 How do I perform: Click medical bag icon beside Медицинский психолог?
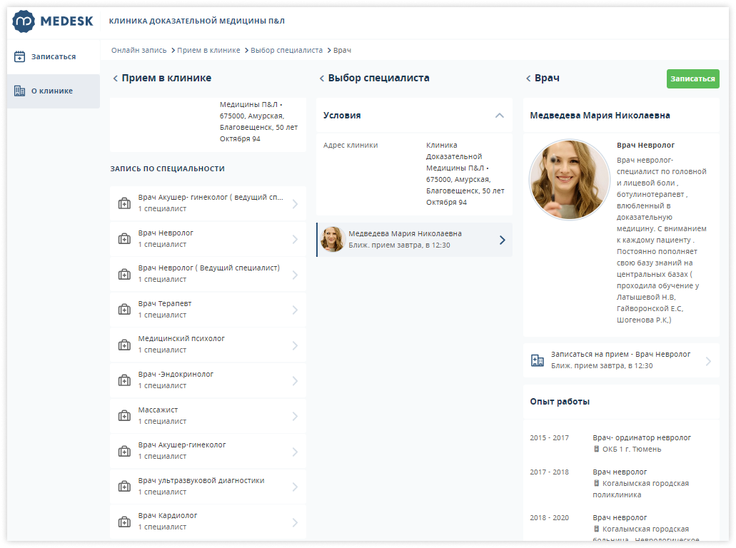pyautogui.click(x=124, y=345)
